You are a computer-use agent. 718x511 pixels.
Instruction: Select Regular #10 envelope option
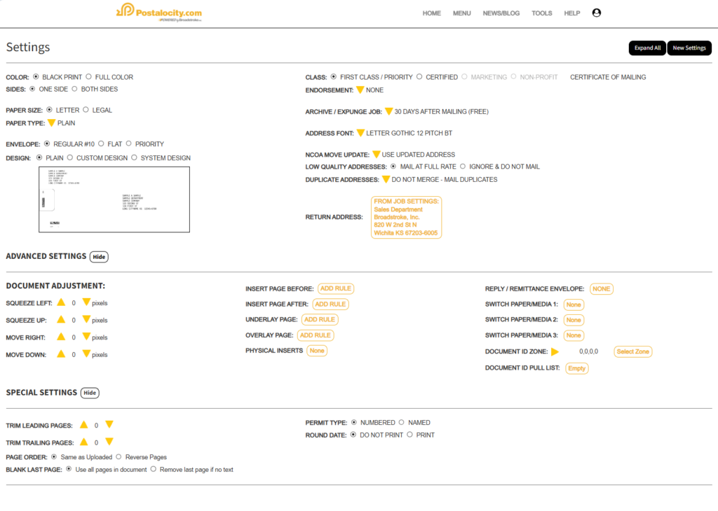(x=47, y=143)
